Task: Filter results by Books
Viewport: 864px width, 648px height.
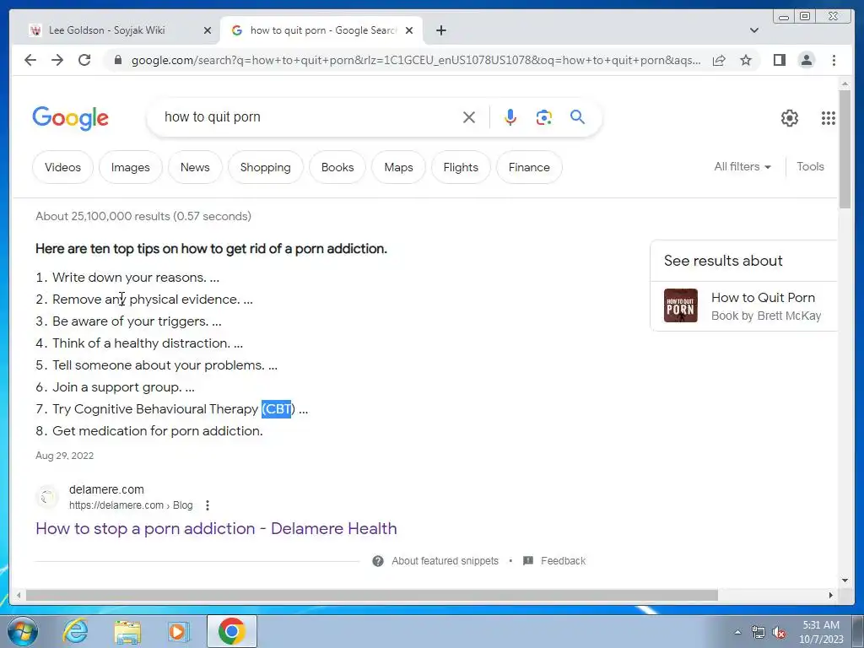Action: tap(337, 167)
